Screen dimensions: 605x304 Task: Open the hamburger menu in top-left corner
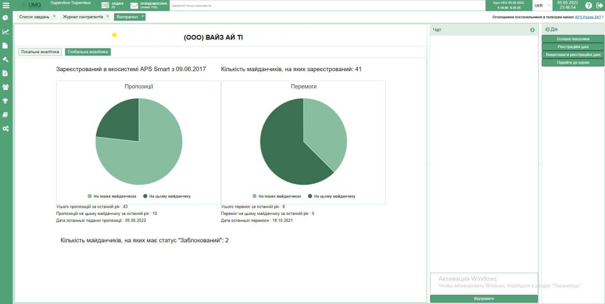tap(6, 5)
